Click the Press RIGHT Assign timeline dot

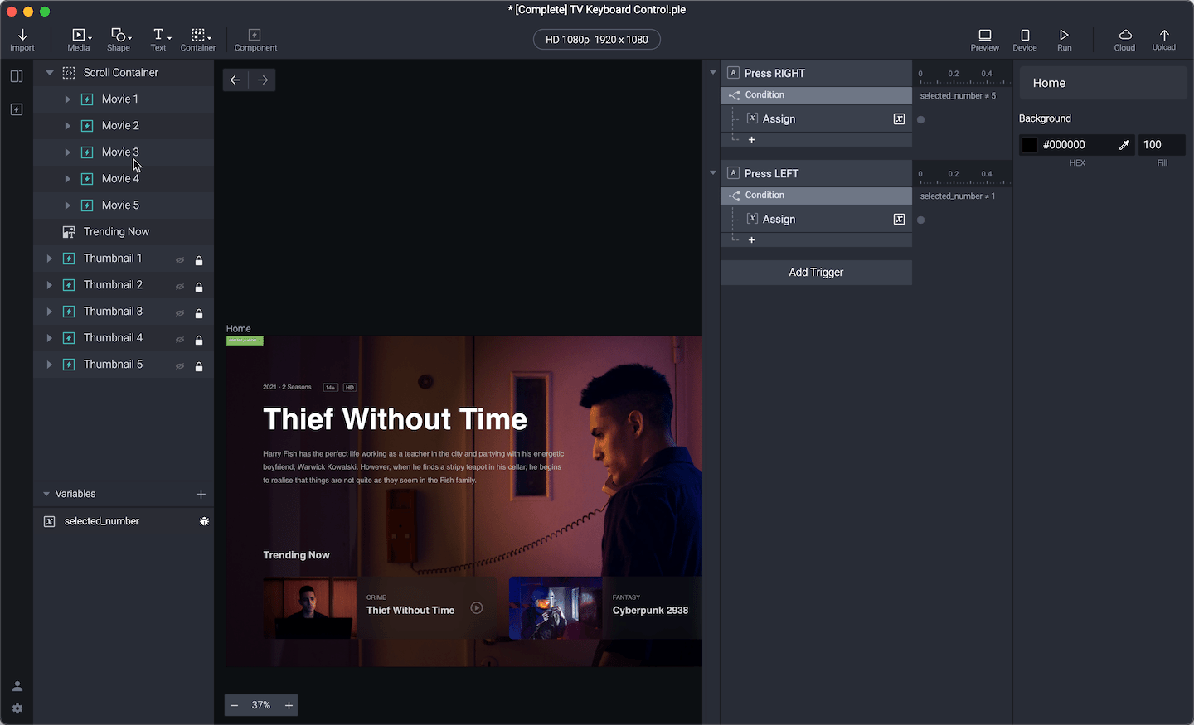tap(920, 120)
